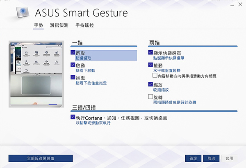
Task: Enable the 旋轉 rotate checkbox
Action: pyautogui.click(x=150, y=96)
